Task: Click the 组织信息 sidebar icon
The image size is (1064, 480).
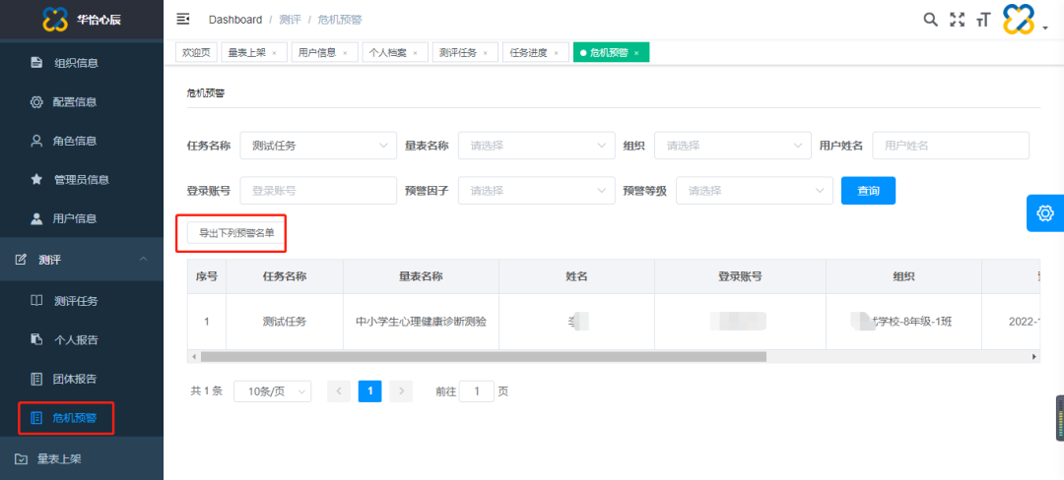Action: point(36,63)
